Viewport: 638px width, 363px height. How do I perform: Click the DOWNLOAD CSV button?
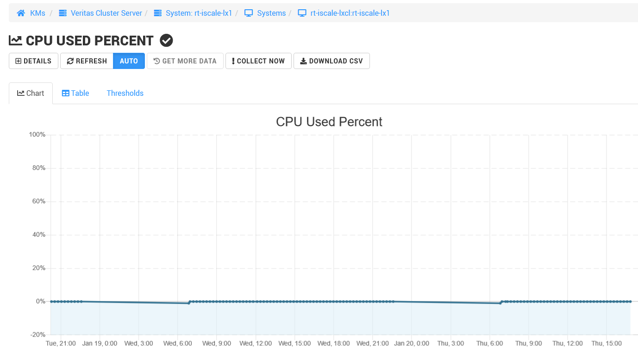[x=332, y=61]
